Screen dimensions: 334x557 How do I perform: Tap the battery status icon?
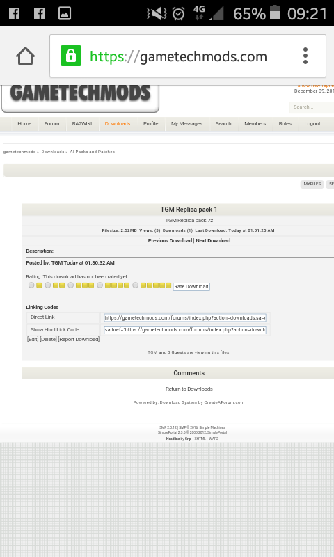275,13
